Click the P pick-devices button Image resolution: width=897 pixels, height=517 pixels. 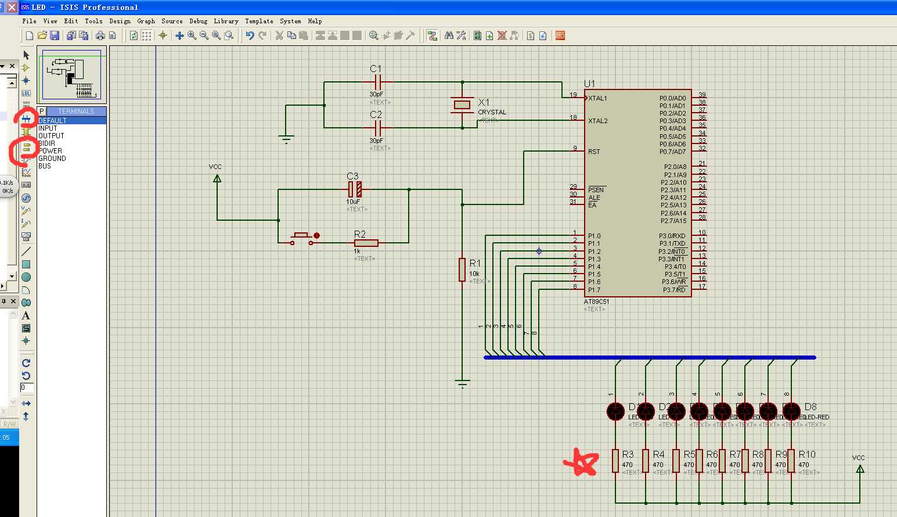click(x=42, y=111)
